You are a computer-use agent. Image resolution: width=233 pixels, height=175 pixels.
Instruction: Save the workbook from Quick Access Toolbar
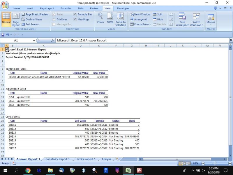3,35
